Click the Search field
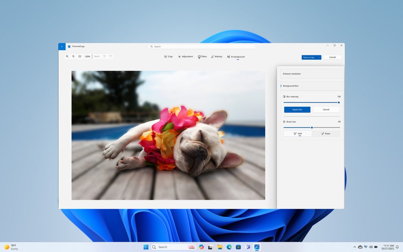Screen dimensions: 403x252 point(201,46)
